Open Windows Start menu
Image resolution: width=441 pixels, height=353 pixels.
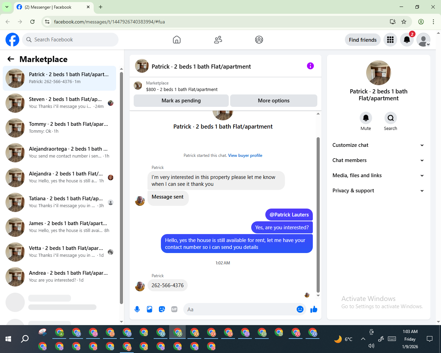point(8,339)
